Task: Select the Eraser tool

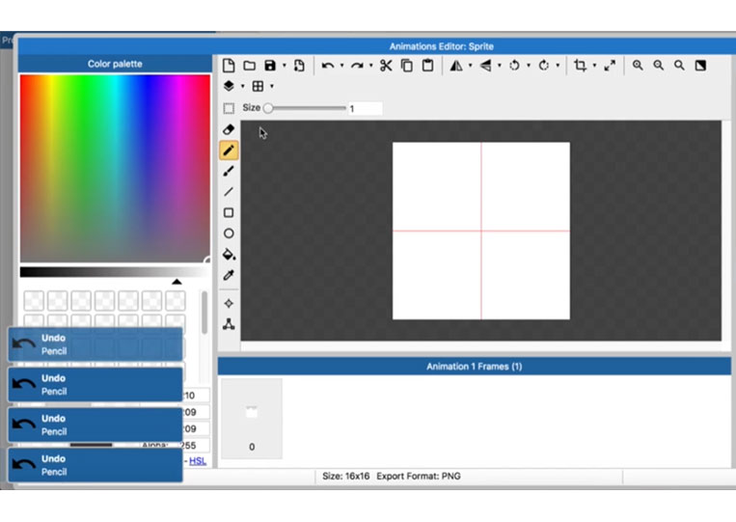Action: (x=229, y=129)
